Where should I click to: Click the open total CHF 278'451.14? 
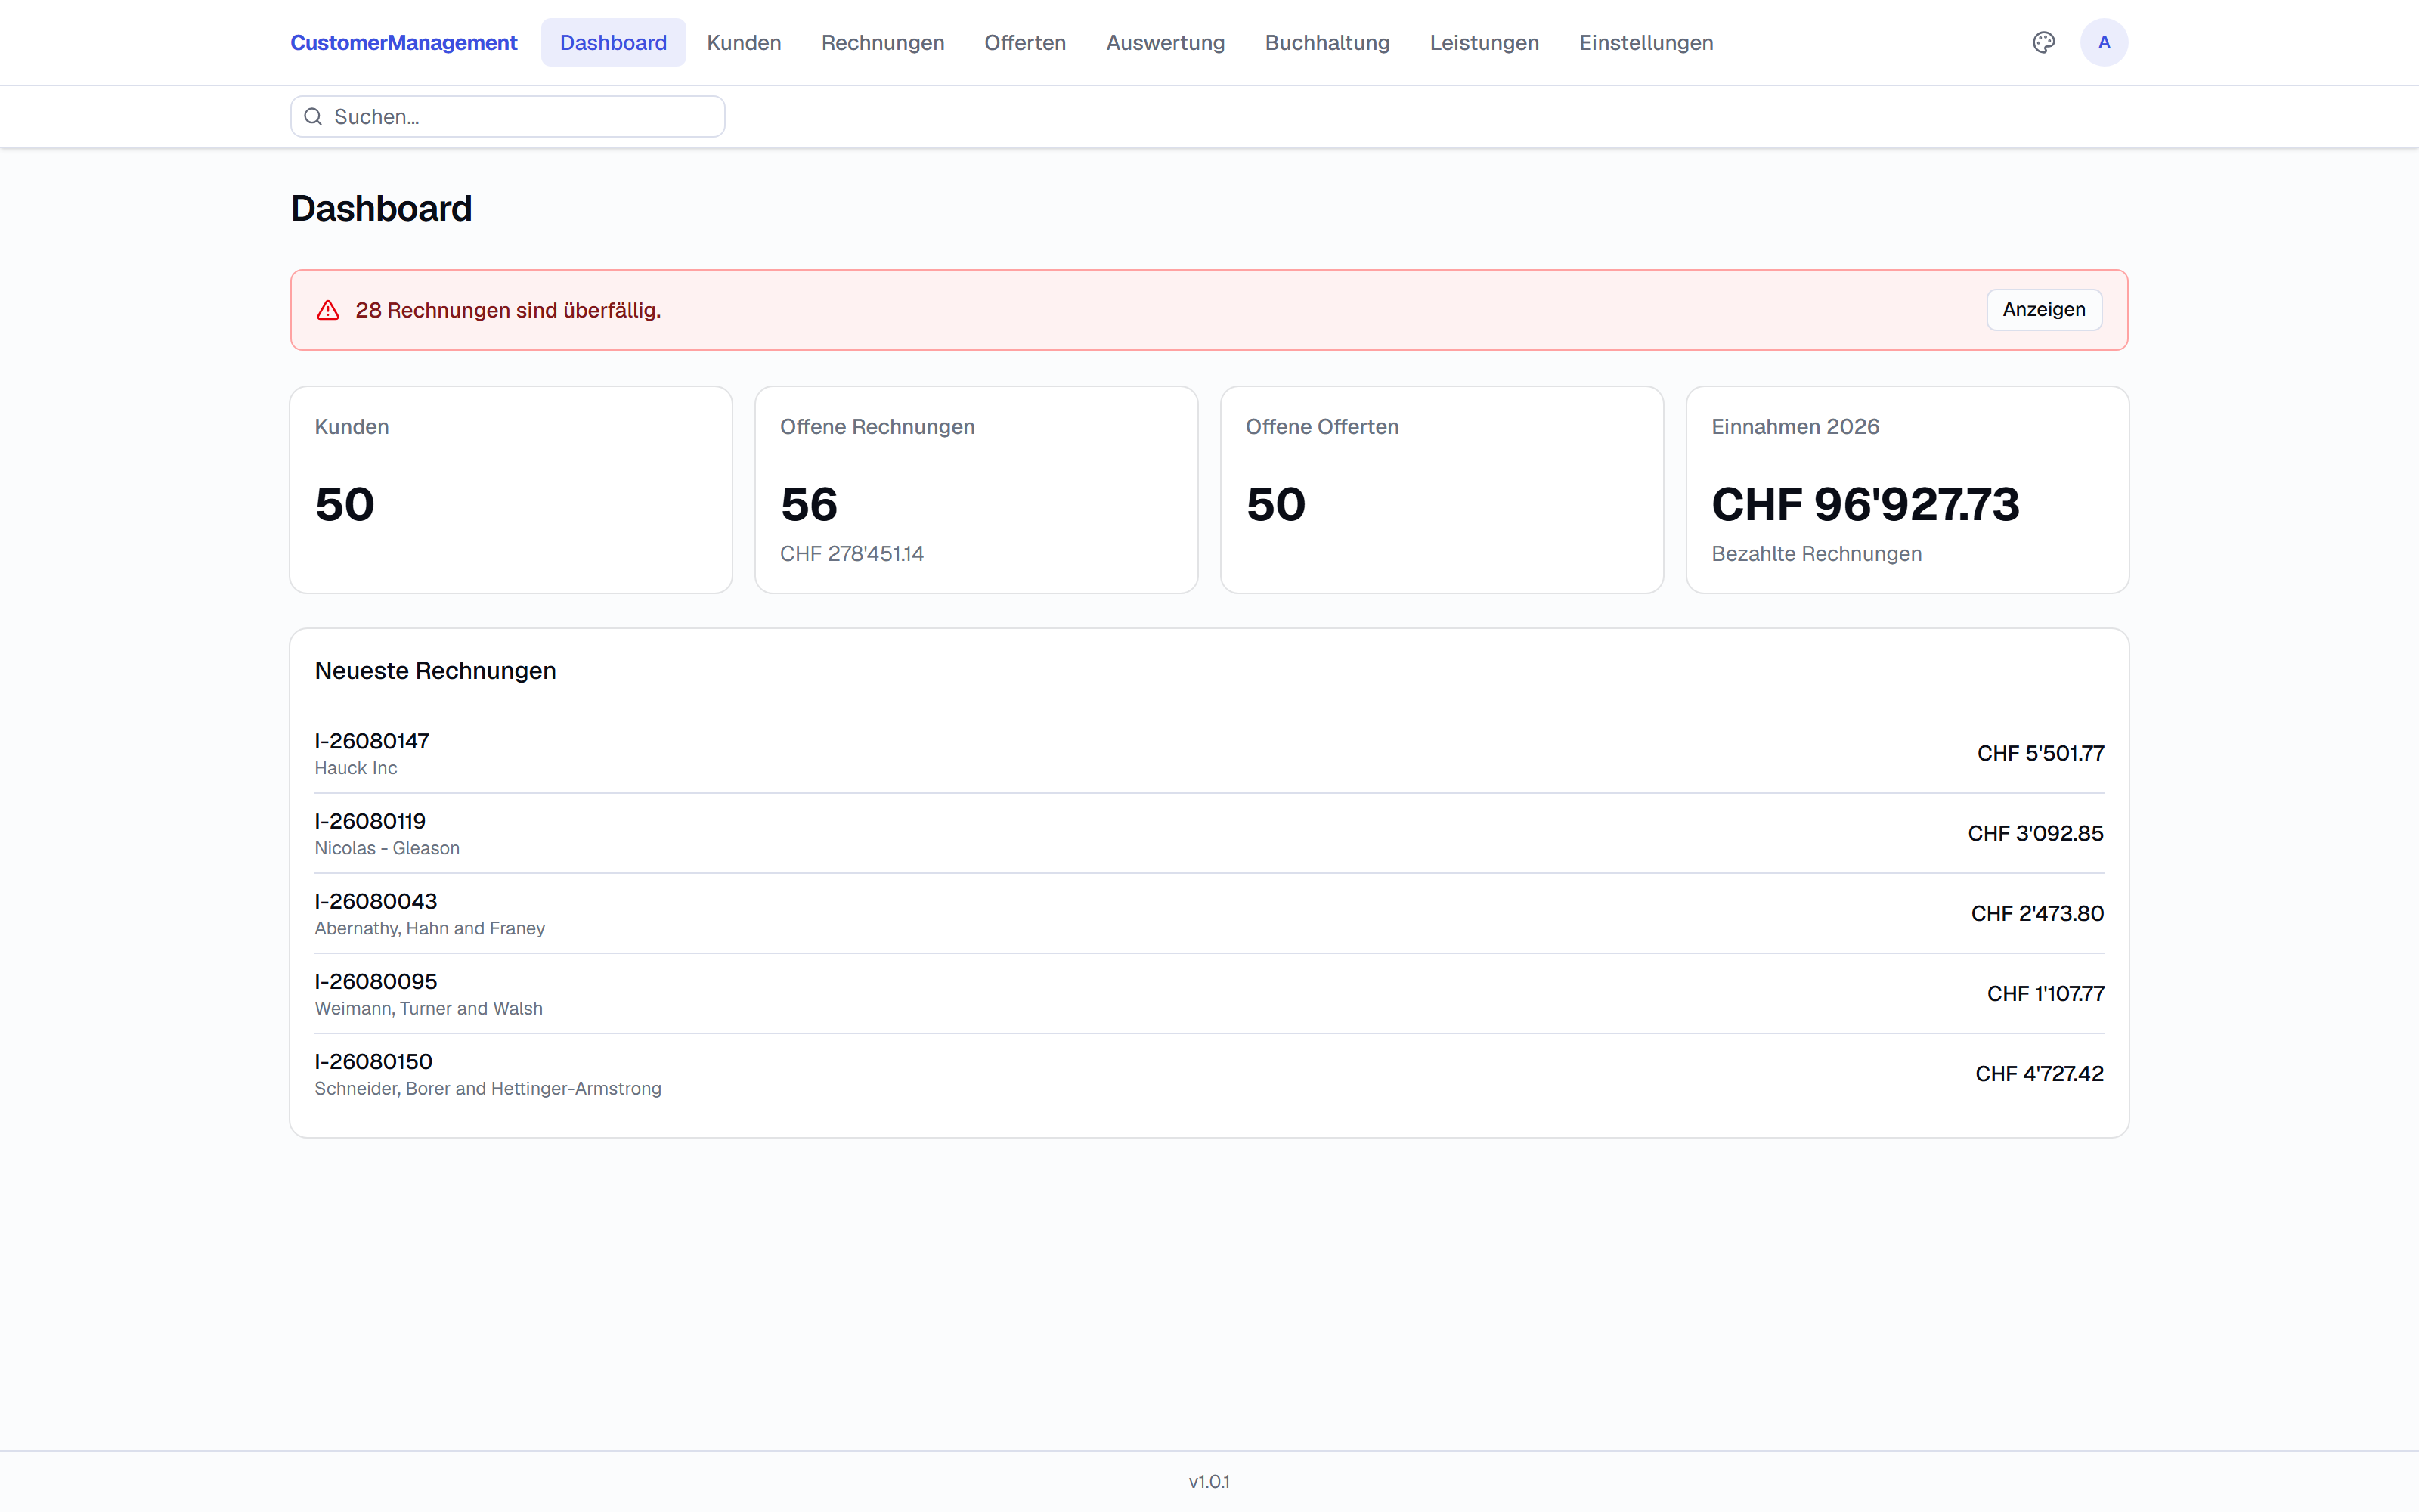click(x=852, y=553)
